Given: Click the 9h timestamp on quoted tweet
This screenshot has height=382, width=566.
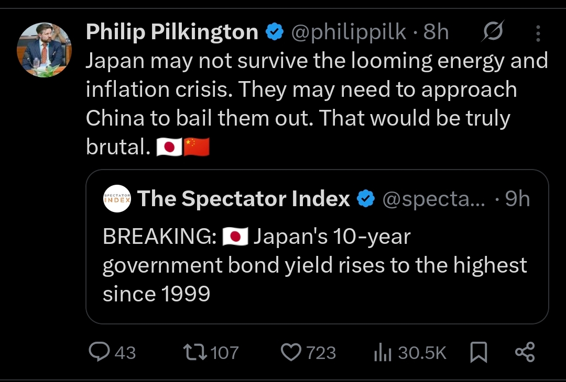Looking at the screenshot, I should pos(517,199).
